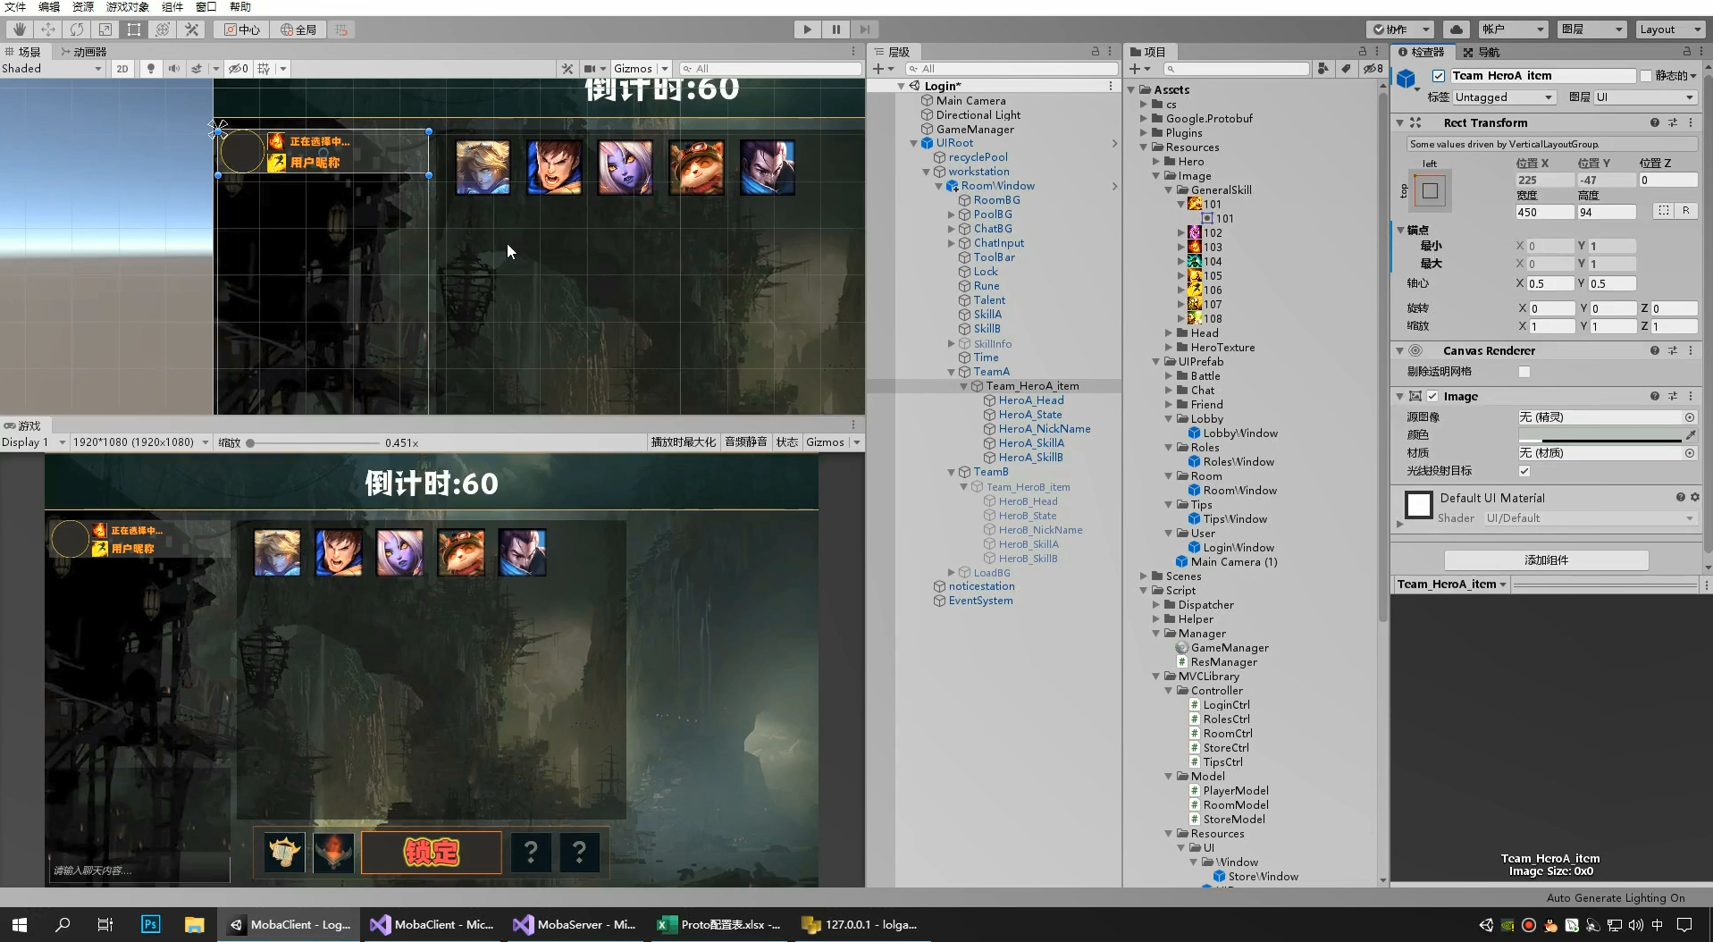Open the Shaded draw mode dropdown
The width and height of the screenshot is (1713, 942).
53,69
